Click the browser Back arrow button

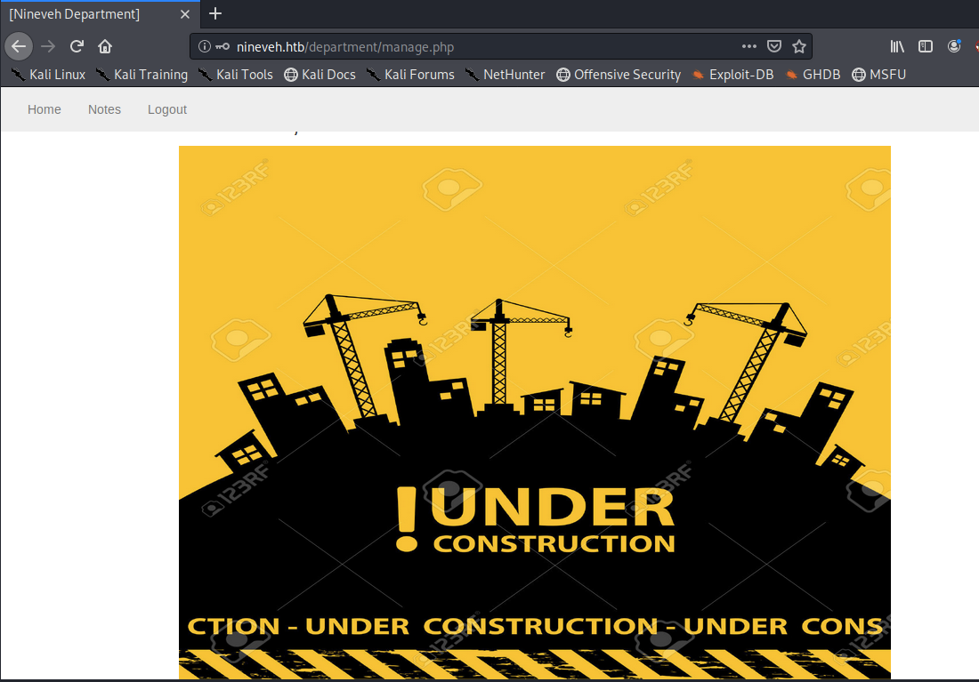pos(19,46)
